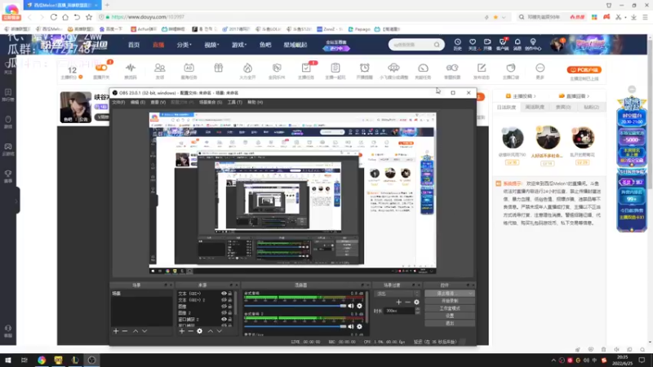Open first mixer channel settings gear
This screenshot has width=653, height=367.
click(359, 306)
